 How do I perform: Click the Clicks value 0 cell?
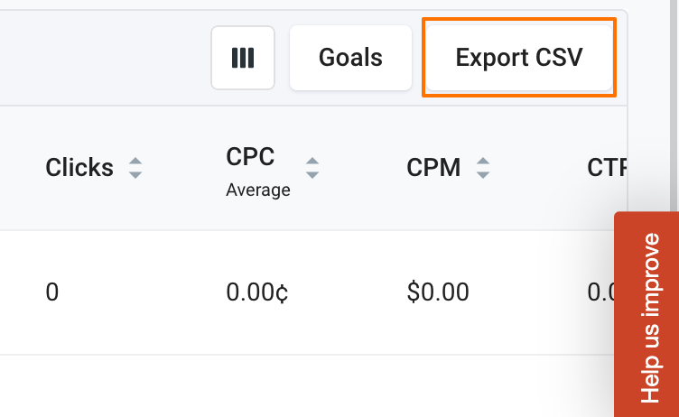coord(52,292)
